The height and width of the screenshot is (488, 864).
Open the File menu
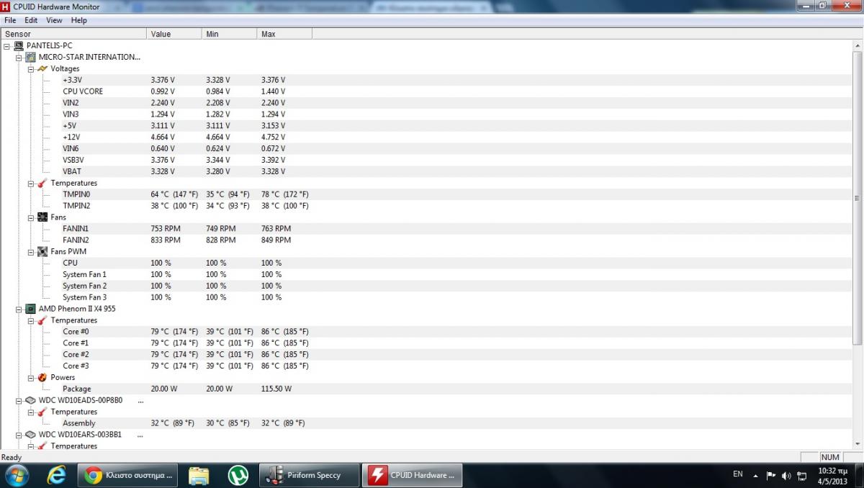tap(10, 20)
